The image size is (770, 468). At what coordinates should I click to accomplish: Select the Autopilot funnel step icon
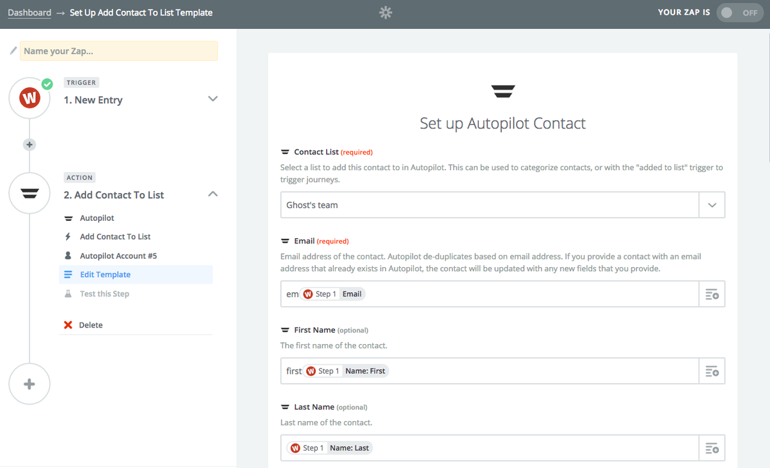click(x=29, y=193)
